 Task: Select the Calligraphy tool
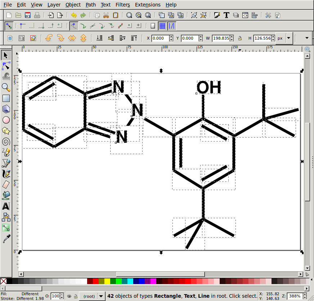pos(6,174)
